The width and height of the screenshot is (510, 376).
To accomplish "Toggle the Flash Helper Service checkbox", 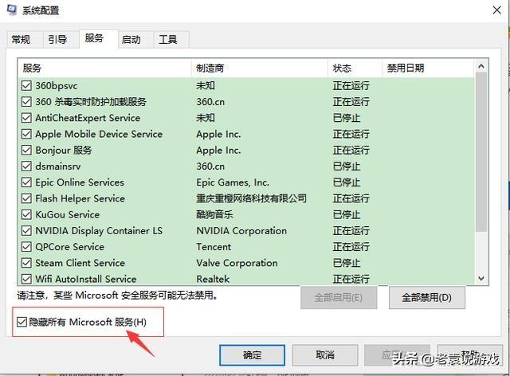I will pos(26,198).
